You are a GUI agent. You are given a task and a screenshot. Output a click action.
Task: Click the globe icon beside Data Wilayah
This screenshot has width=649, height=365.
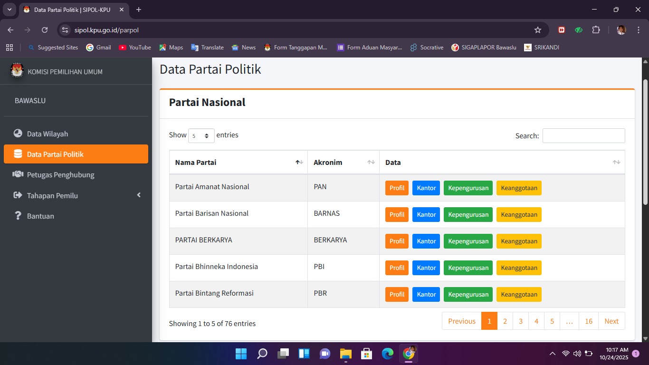point(18,134)
